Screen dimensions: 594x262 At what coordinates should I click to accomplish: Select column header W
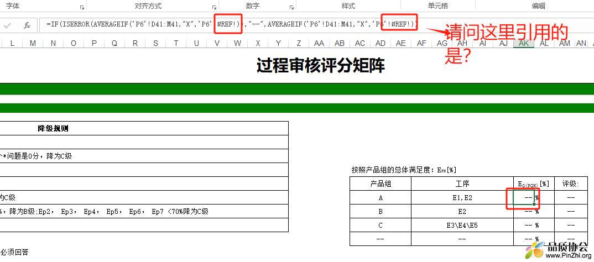point(237,43)
